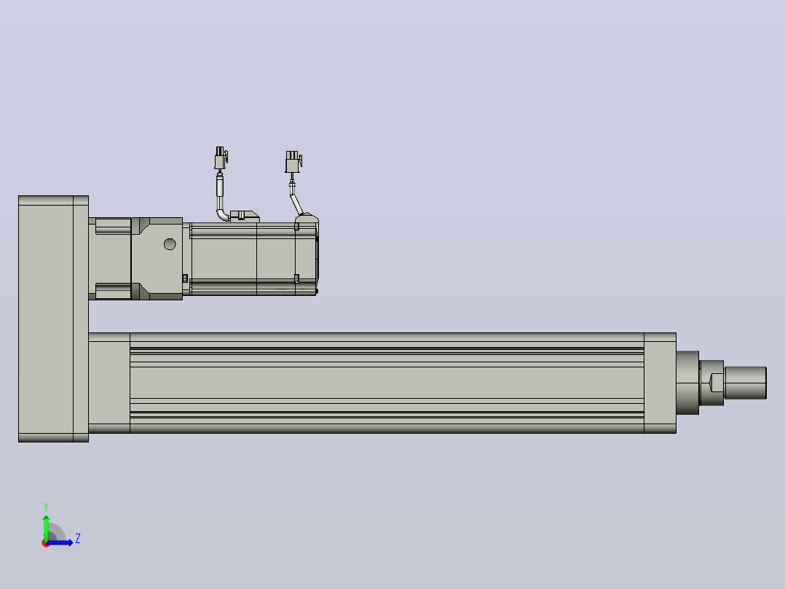Click the red origin dot of triad
The height and width of the screenshot is (589, 785).
(45, 544)
